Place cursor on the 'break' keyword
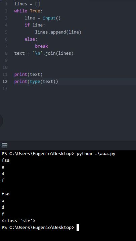Screen dimensions: 136x241 41,46
